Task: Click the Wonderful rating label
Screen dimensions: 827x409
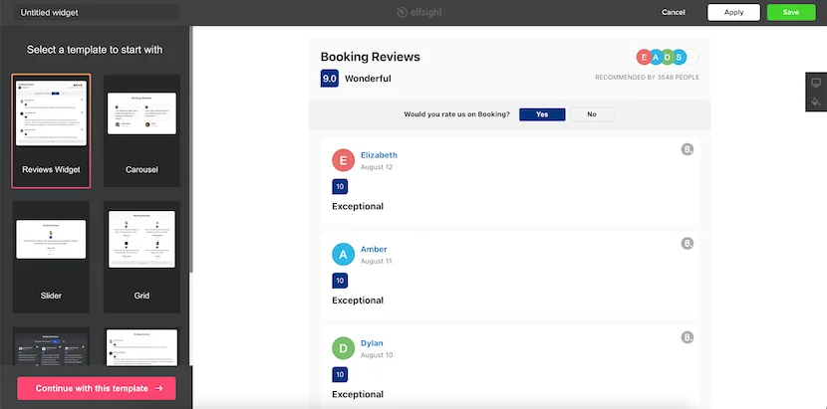Action: [x=368, y=79]
